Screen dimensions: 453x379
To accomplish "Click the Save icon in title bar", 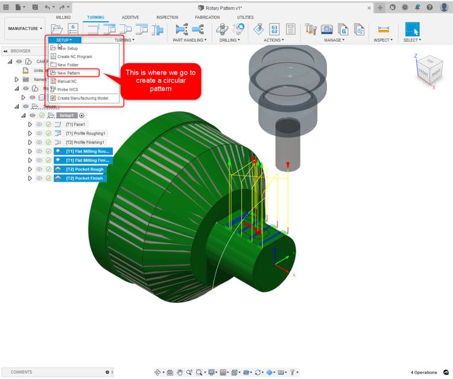I will [x=36, y=7].
